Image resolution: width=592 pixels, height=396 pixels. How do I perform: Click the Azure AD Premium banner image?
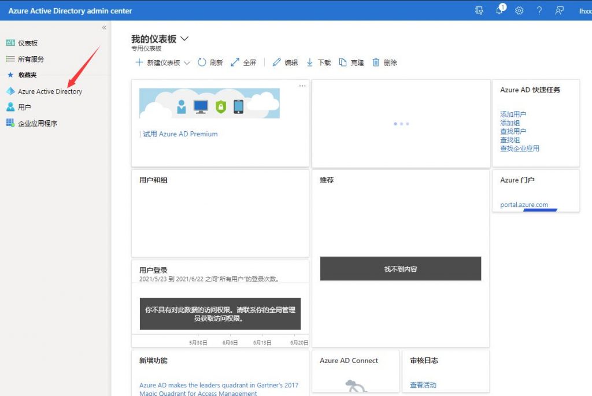(x=209, y=103)
